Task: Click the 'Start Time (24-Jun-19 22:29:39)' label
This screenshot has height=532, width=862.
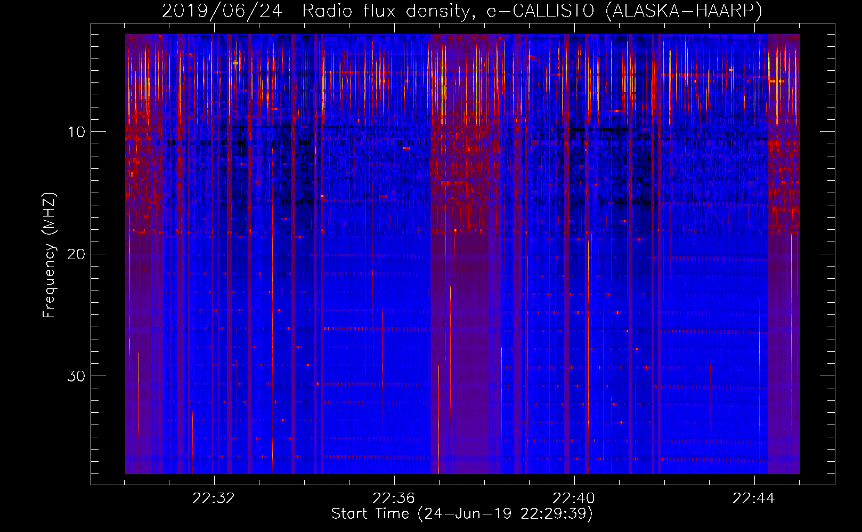Action: point(462,514)
